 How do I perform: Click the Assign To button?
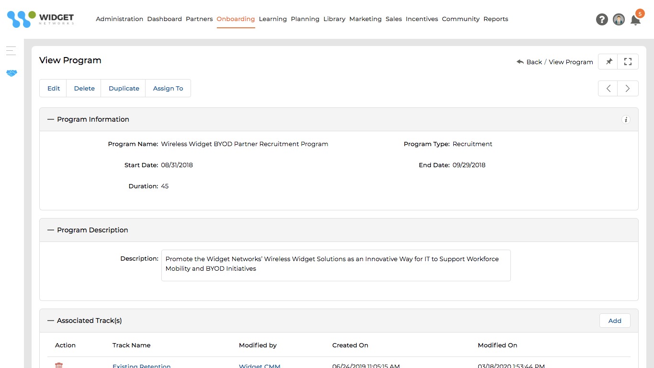(168, 88)
